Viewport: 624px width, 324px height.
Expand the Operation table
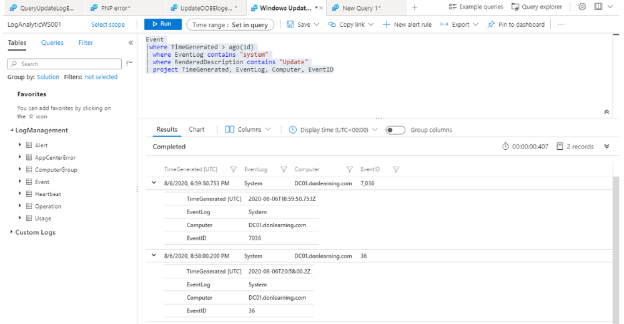[19, 206]
